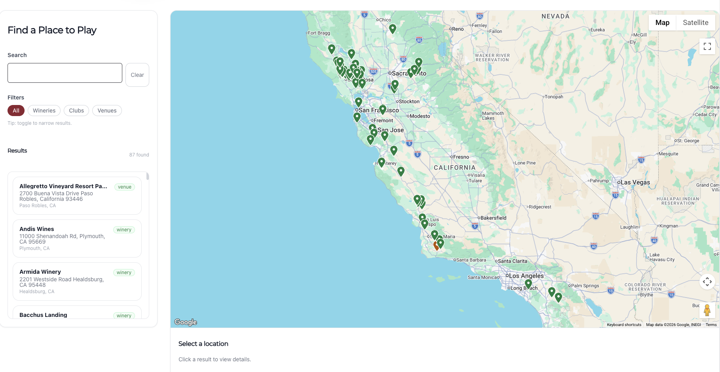Screen dimensions: 720x372
Task: Click the map pin near Chico
Action: [392, 29]
